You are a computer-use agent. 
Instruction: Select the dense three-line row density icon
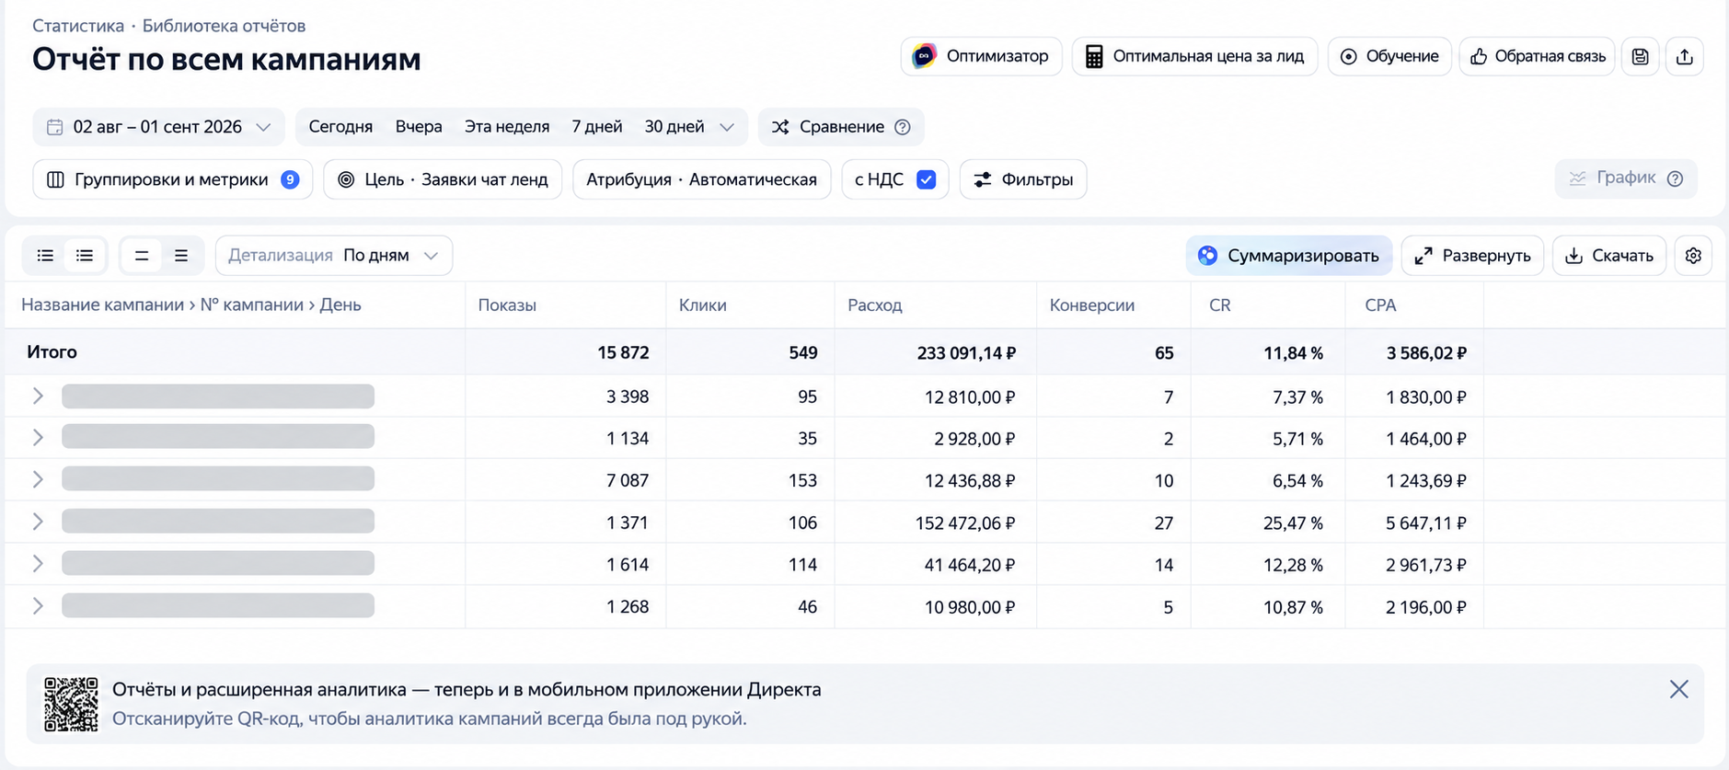[x=181, y=256]
